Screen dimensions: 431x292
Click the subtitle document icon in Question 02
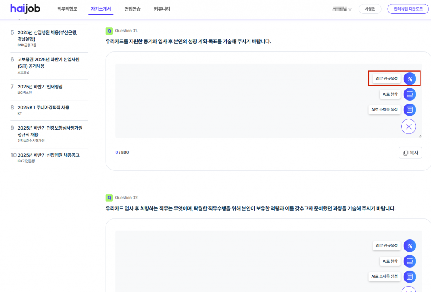pos(410,277)
